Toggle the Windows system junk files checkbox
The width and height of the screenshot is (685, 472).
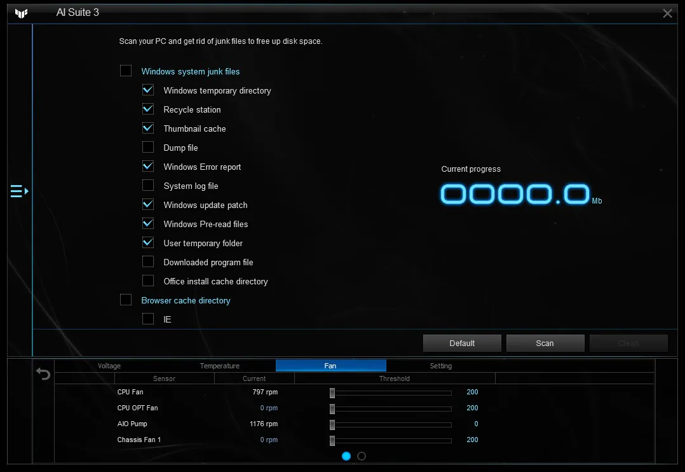pyautogui.click(x=126, y=71)
